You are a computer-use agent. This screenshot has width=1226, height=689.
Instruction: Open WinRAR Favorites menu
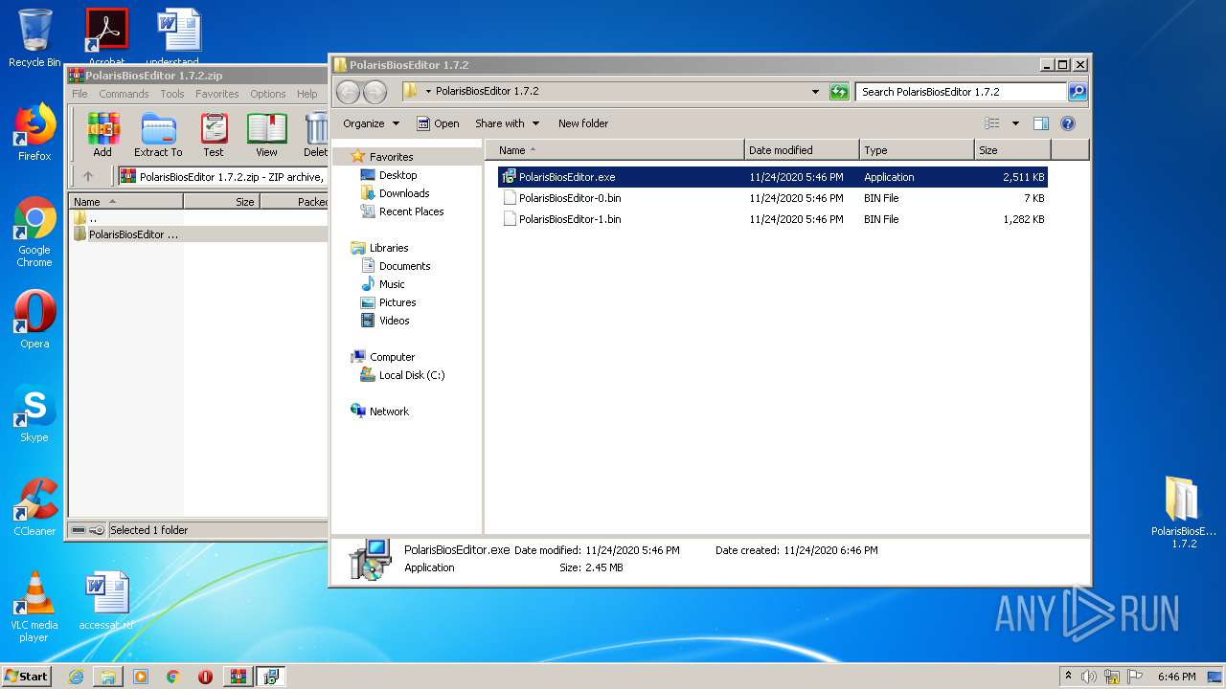(x=217, y=94)
